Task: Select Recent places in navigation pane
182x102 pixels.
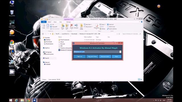Action: click(x=49, y=44)
